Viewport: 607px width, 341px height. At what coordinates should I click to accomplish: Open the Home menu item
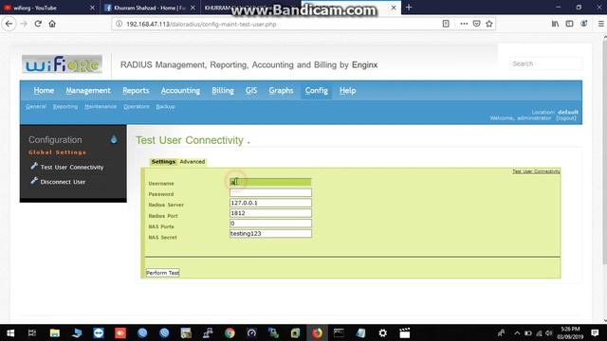coord(44,91)
